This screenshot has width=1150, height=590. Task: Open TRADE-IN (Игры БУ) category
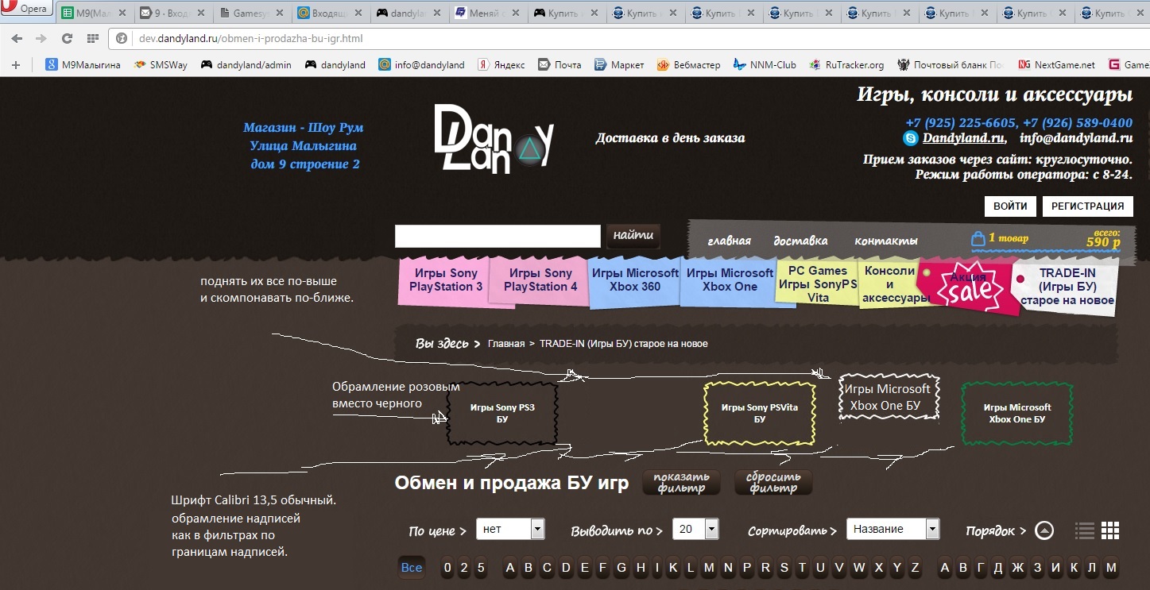[1067, 287]
